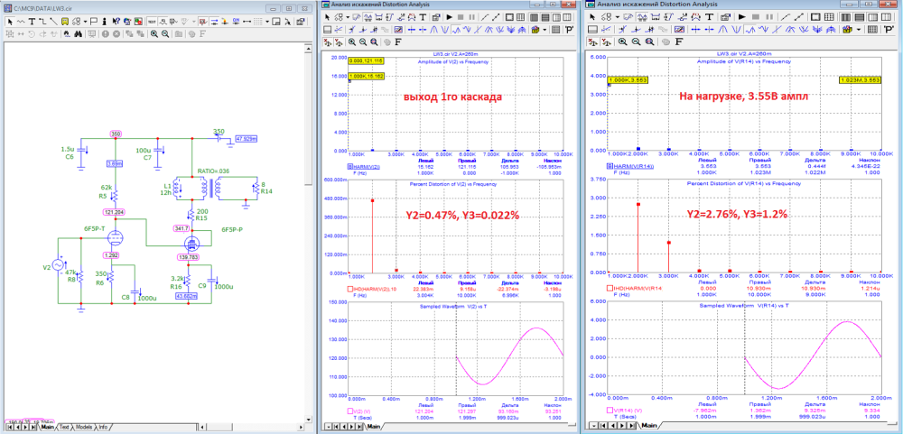The height and width of the screenshot is (434, 903).
Task: Switch to the Text tab of the schematic
Action: click(64, 427)
